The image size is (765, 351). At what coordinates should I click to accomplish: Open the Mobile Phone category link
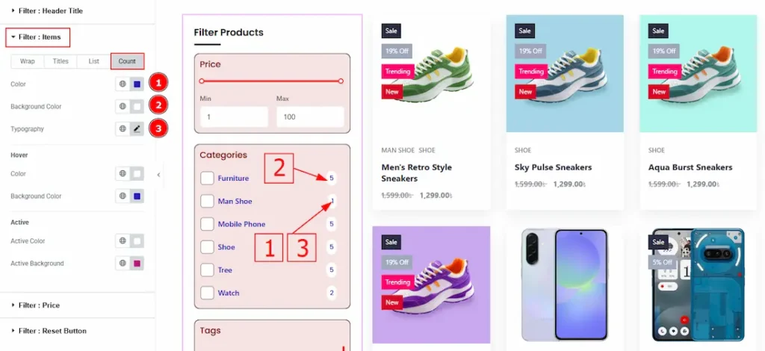pyautogui.click(x=241, y=224)
